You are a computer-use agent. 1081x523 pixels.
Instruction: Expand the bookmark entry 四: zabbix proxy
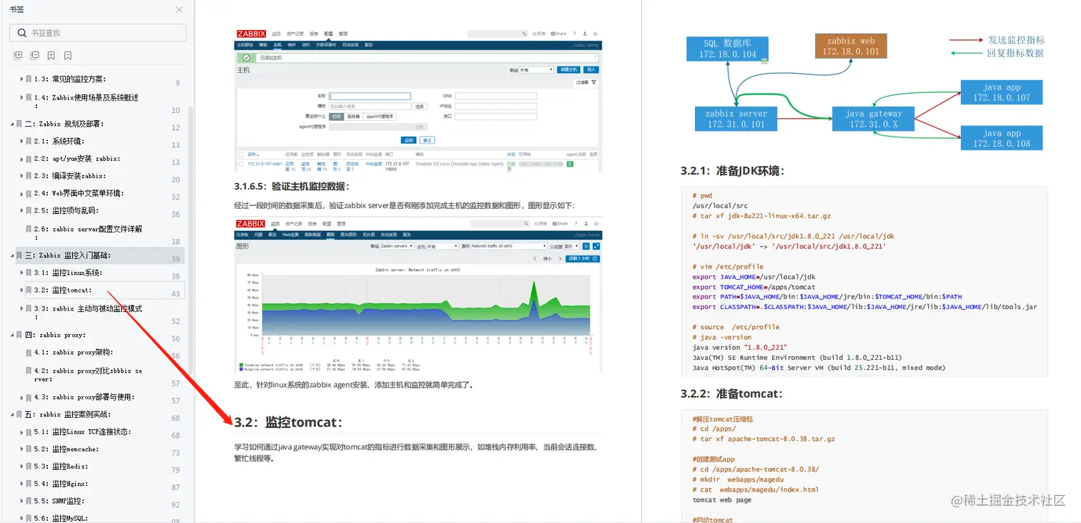pyautogui.click(x=11, y=334)
